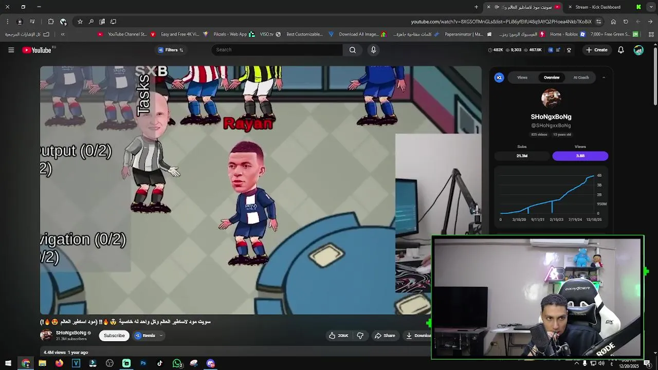This screenshot has height=370, width=658.
Task: Open WhatsApp from the taskbar
Action: 177,363
